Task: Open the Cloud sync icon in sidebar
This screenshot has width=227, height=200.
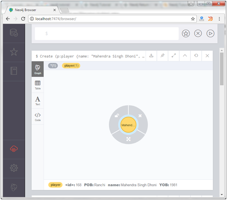Action: [14, 148]
